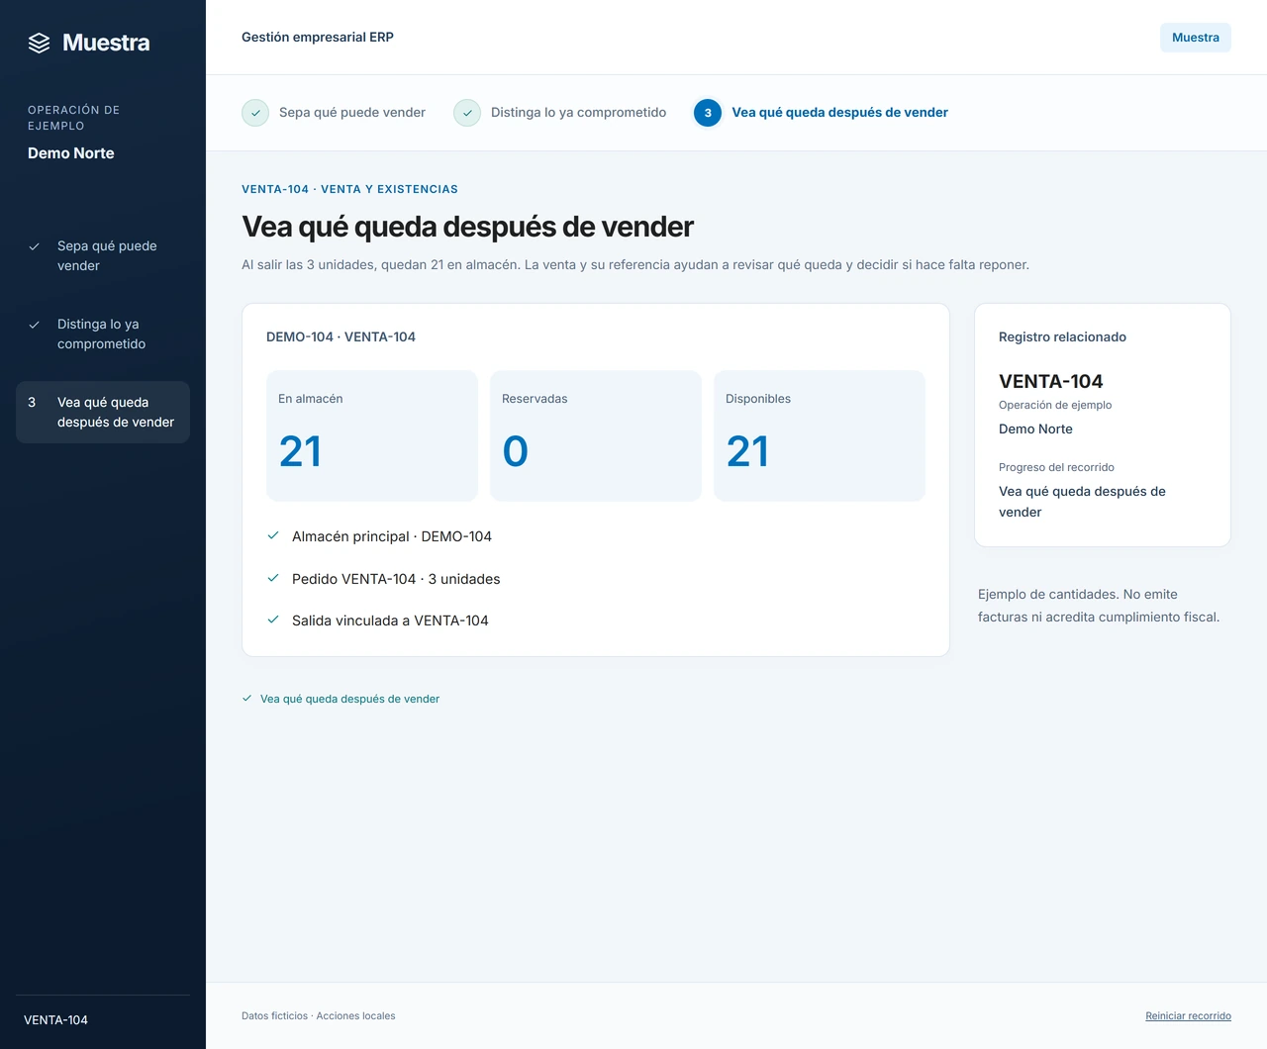Select sidebar item 'Vea qué queda después de vender'
The height and width of the screenshot is (1049, 1267).
point(103,412)
